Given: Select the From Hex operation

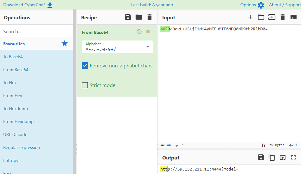Looking at the screenshot, I should coord(36,96).
